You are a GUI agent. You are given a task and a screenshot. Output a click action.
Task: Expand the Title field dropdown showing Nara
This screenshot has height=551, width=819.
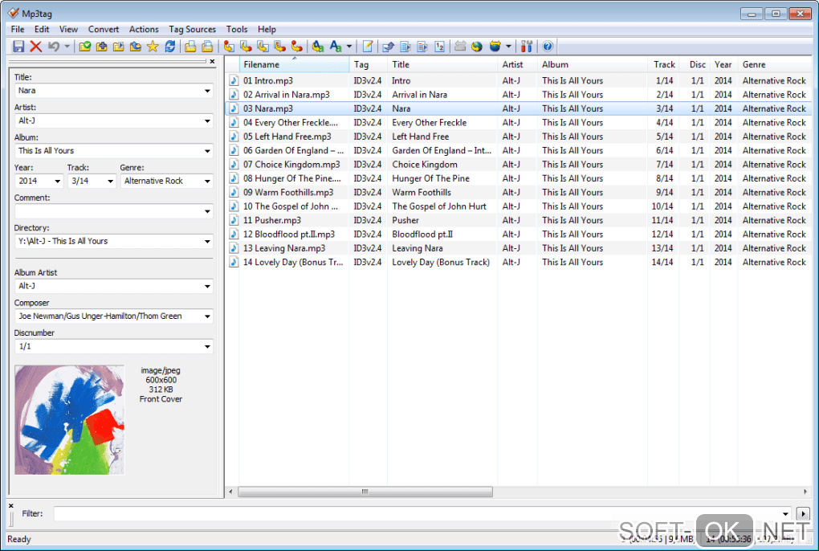tap(207, 91)
